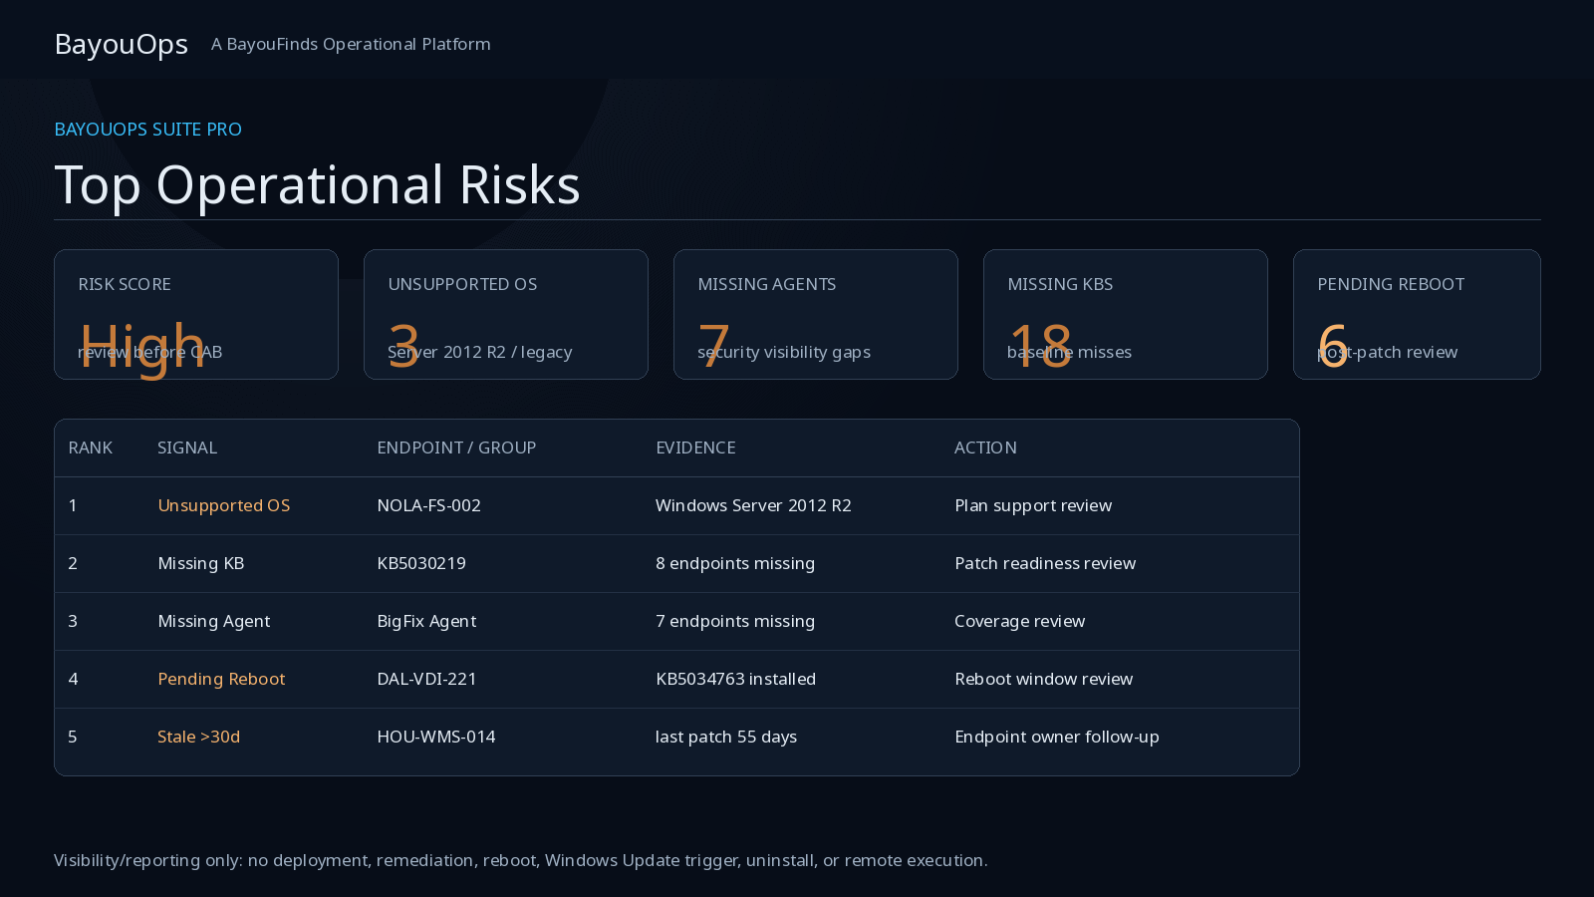Click the 'last patch 55 days' evidence
1594x897 pixels.
(x=725, y=737)
